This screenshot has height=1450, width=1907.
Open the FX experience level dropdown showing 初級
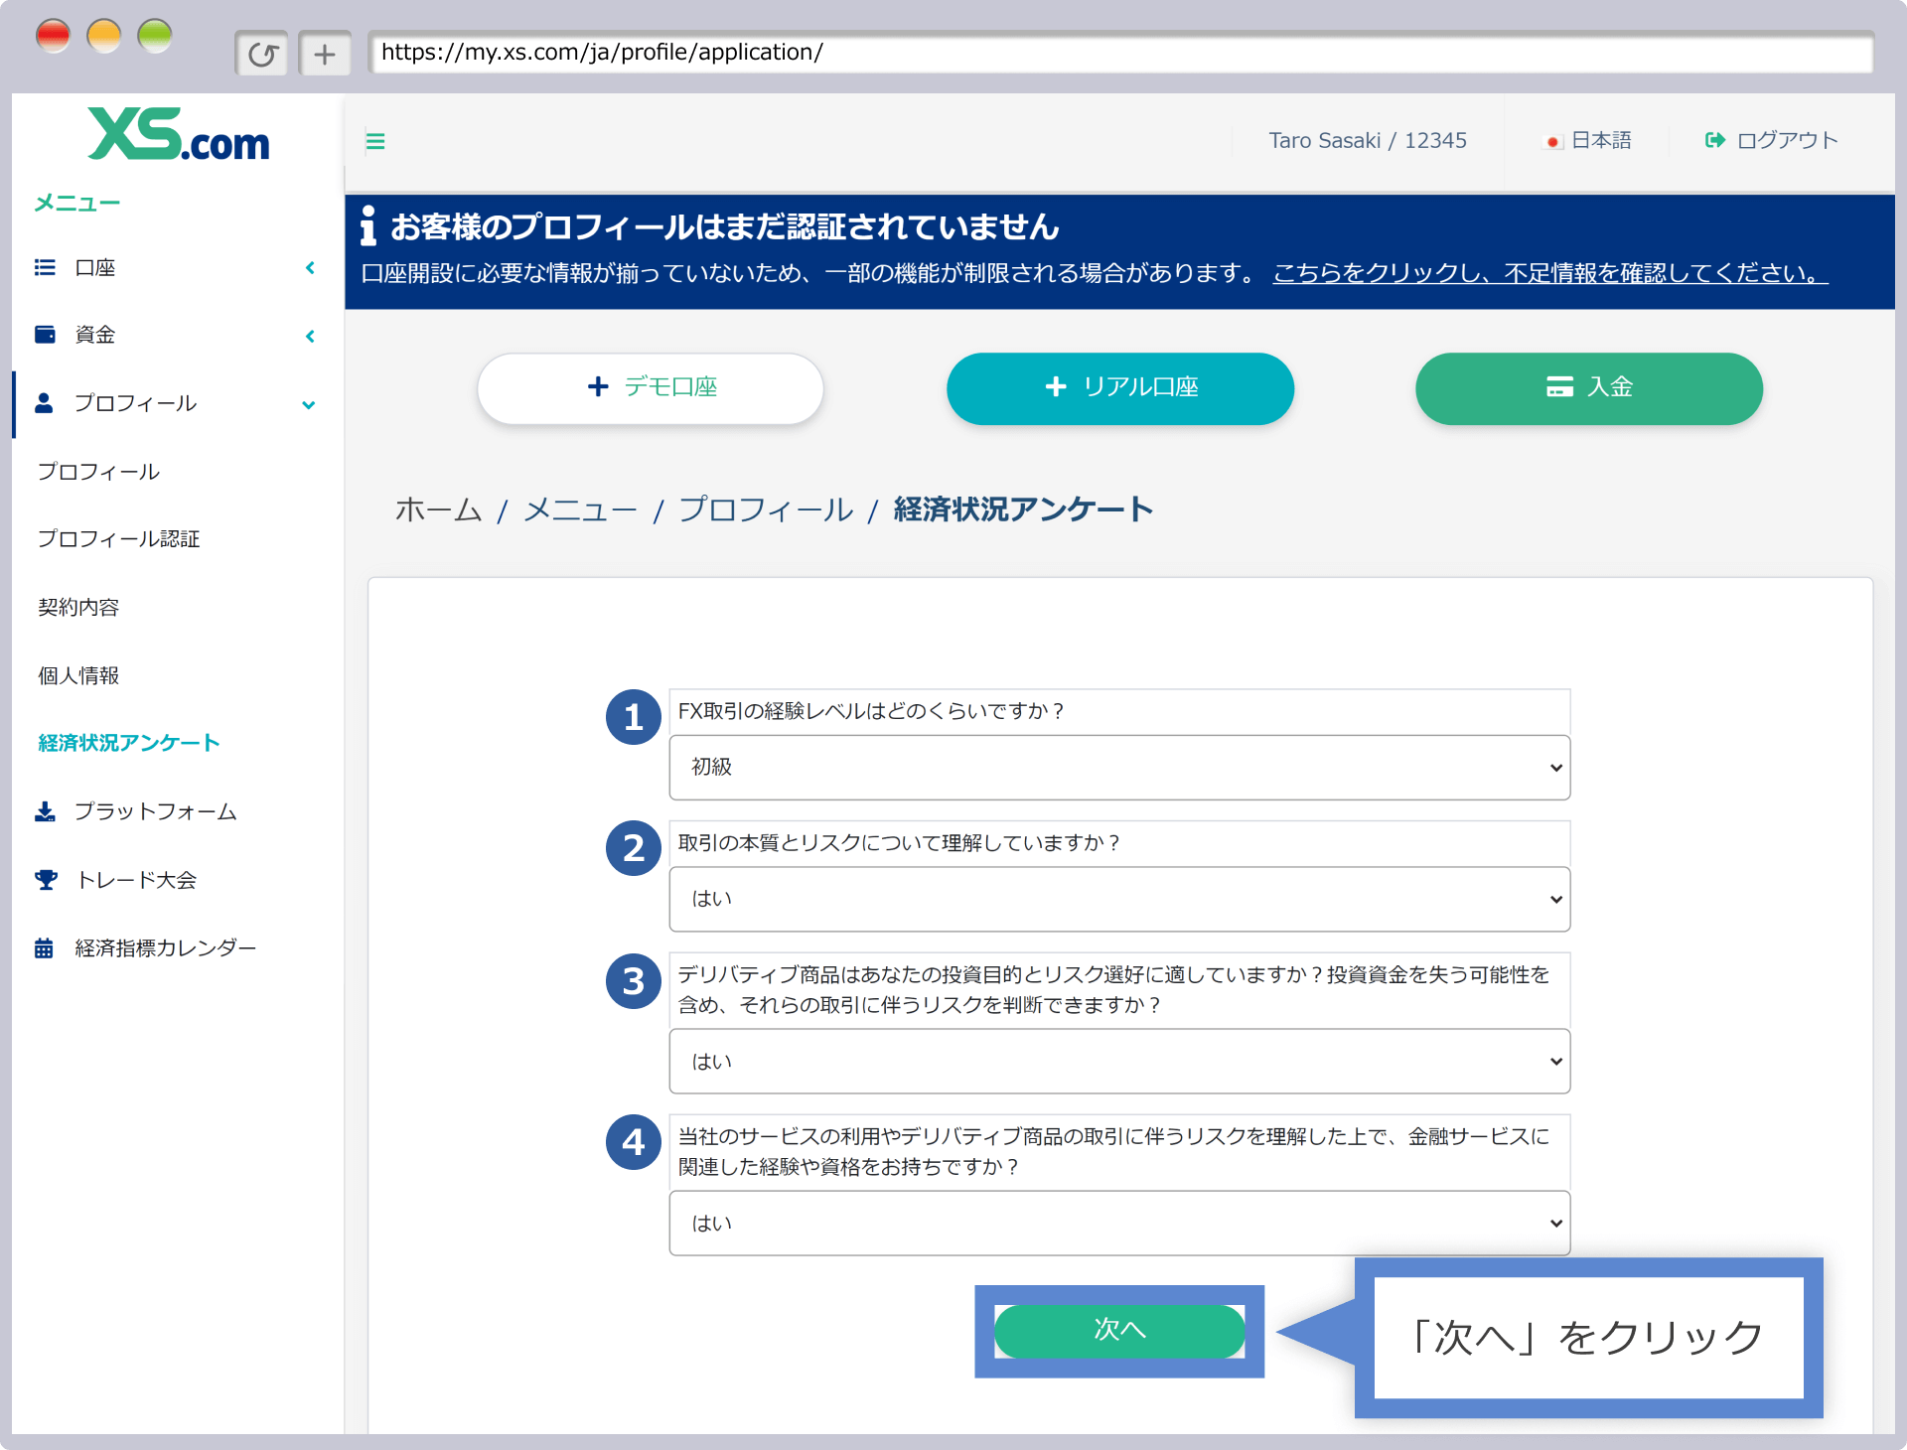1119,767
